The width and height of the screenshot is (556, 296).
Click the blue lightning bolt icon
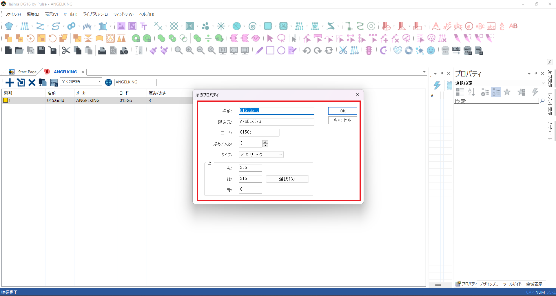[x=437, y=85]
